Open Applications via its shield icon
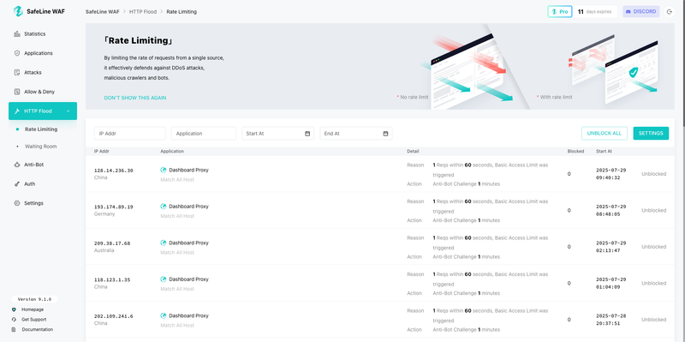Screen dimensions: 685x342 (17, 53)
